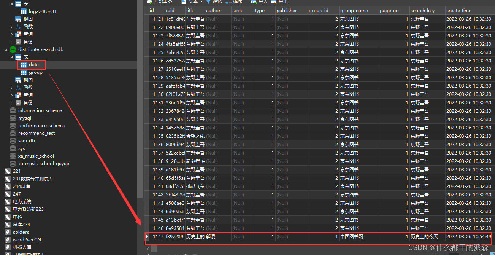The width and height of the screenshot is (495, 255).
Task: Click the ruid column header
Action: click(x=175, y=11)
